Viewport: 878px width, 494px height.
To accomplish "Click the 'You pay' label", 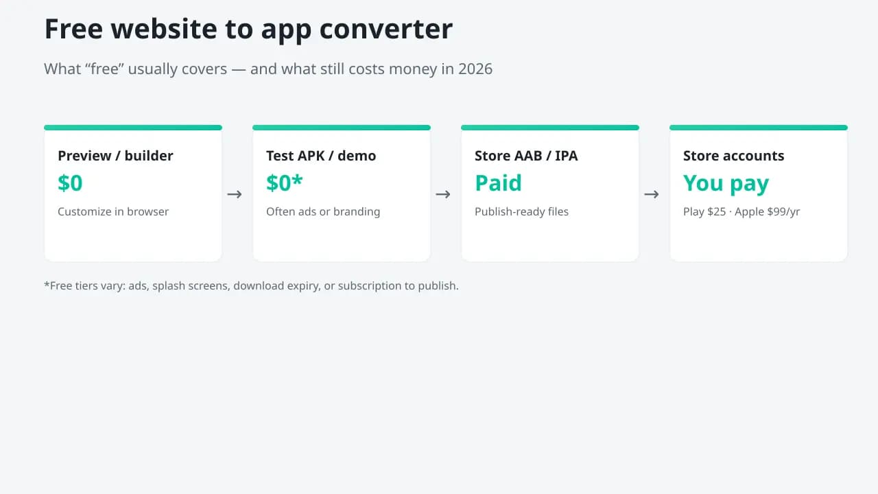I will tap(726, 184).
